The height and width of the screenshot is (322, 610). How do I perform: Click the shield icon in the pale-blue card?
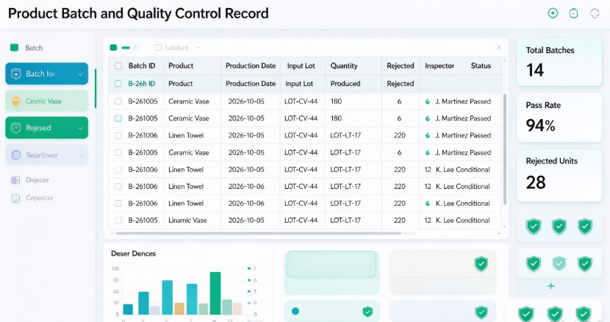pos(481,312)
